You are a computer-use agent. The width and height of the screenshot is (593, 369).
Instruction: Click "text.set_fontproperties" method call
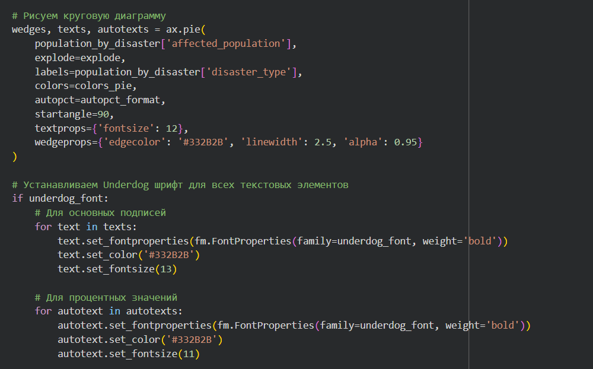[x=123, y=241]
